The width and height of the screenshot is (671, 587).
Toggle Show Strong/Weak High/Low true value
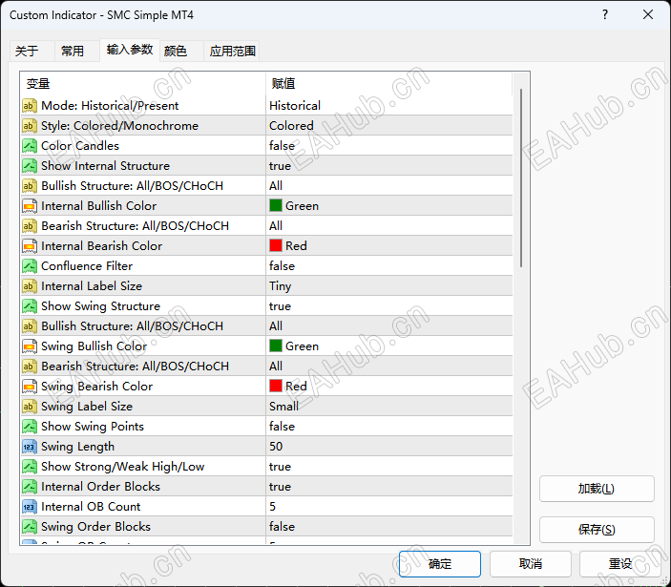point(389,467)
